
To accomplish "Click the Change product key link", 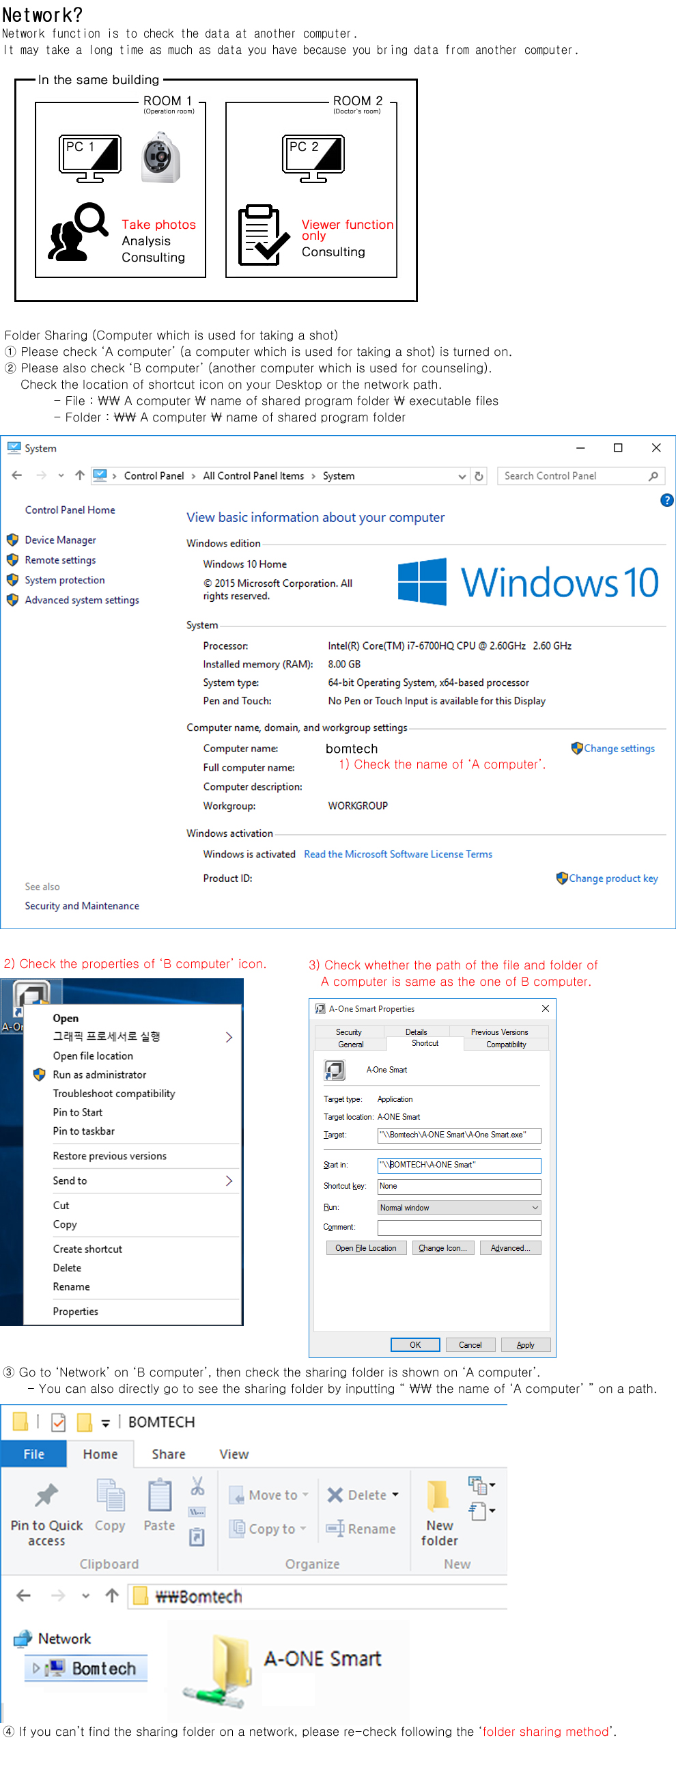I will click(x=613, y=879).
